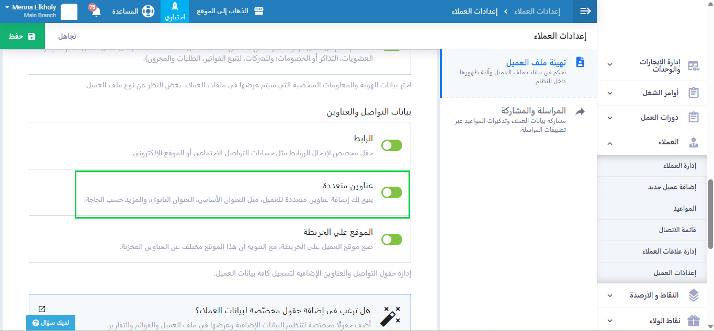Collapse the العملاء sidebar section

pos(610,142)
